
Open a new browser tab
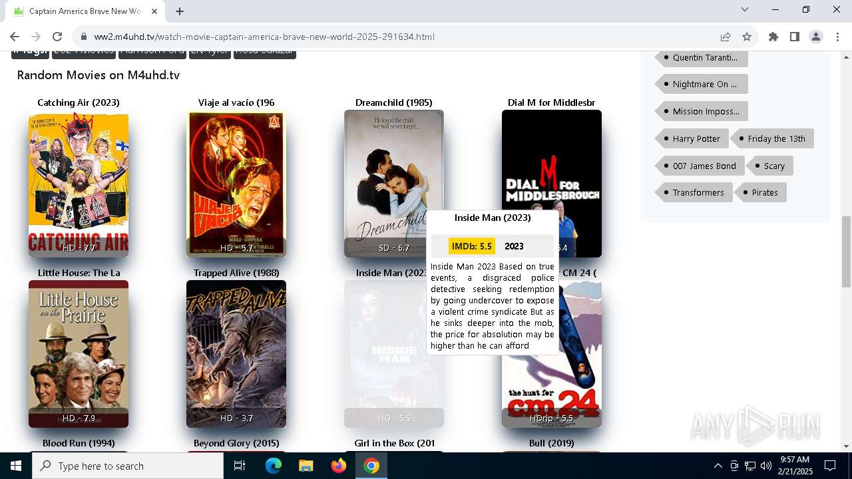tap(180, 11)
